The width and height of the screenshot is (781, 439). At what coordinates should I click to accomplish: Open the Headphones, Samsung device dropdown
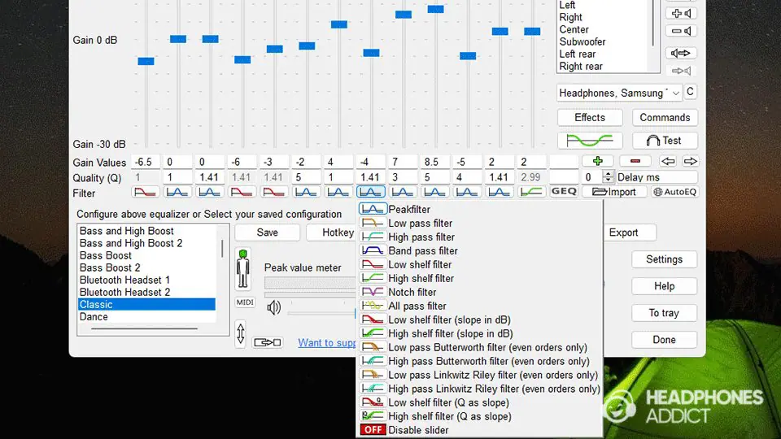[x=619, y=93]
